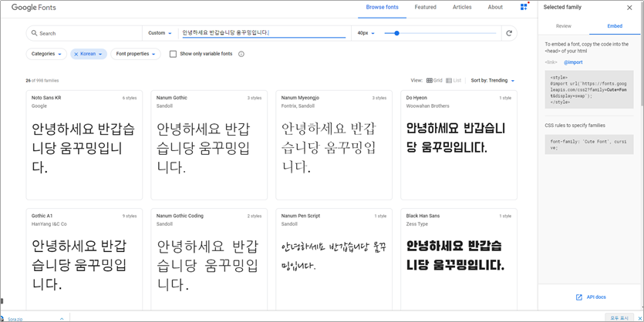
Task: Choose the link embed option
Action: coord(551,62)
